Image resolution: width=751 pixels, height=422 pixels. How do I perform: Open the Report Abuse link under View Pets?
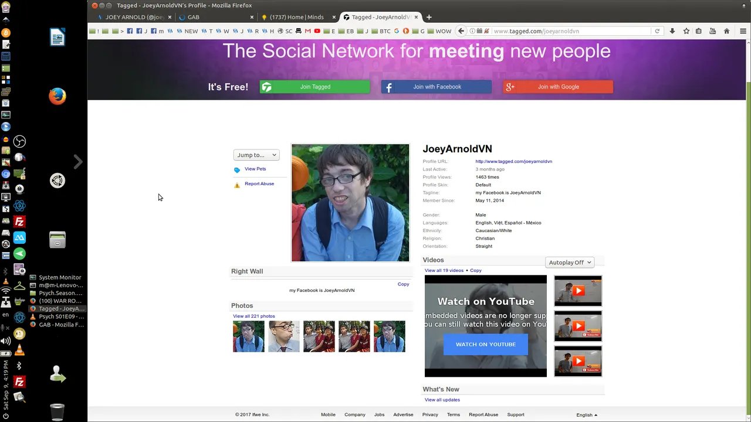pos(259,184)
